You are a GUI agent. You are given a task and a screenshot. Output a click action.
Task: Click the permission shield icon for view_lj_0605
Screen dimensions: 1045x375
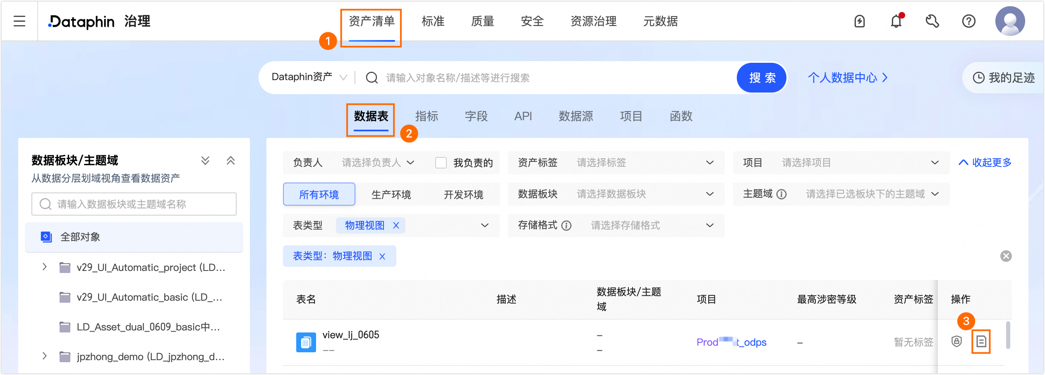point(957,342)
